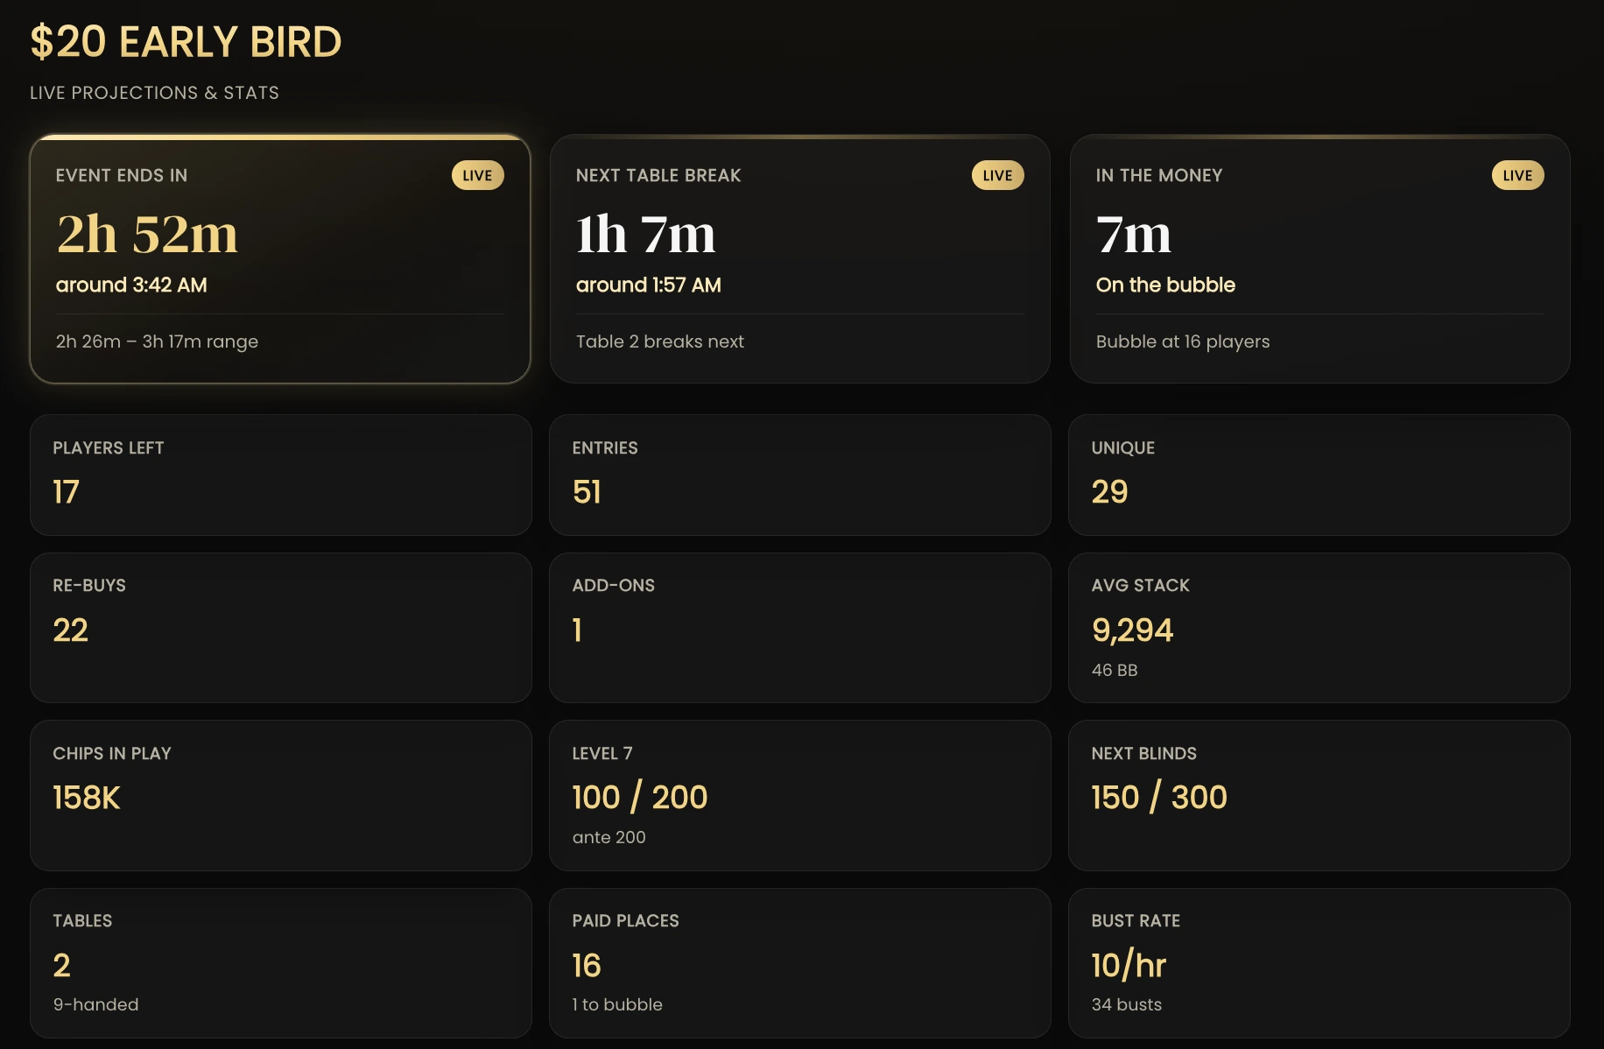Click the Chips In Play tile

pyautogui.click(x=280, y=795)
